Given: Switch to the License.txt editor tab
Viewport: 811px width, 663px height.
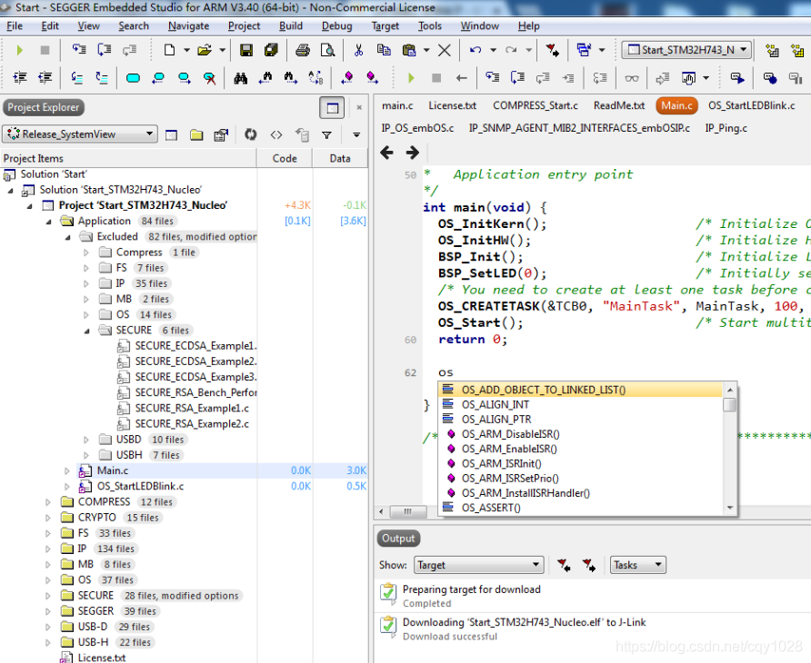Looking at the screenshot, I should click(452, 105).
